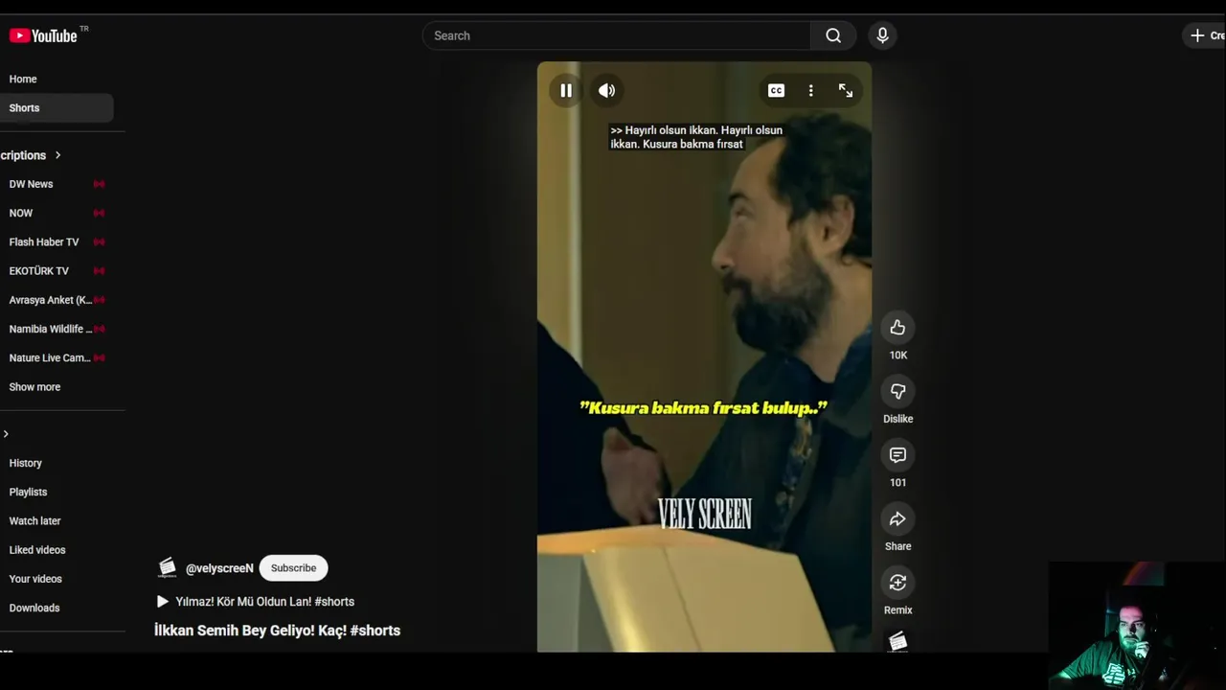Open the YouTube home logo
Screen dimensions: 1226x690
[43, 35]
